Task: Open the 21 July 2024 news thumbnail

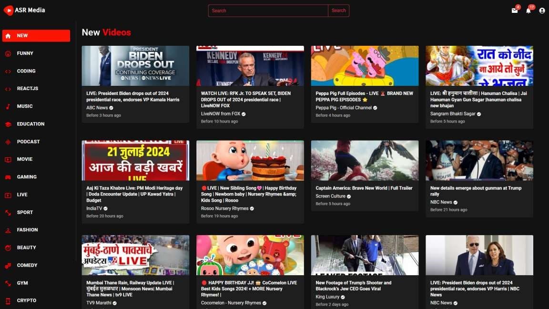Action: (135, 160)
